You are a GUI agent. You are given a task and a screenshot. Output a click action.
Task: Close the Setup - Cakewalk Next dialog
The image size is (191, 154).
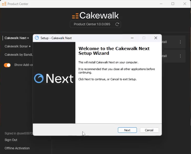156,38
